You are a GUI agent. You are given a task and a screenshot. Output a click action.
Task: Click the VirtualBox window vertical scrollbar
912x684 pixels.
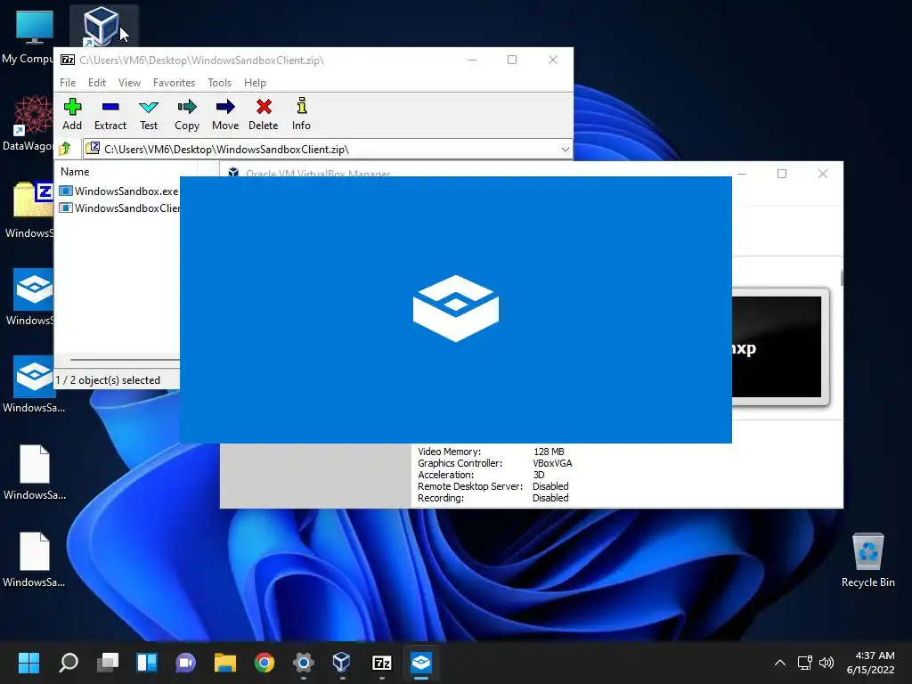841,278
